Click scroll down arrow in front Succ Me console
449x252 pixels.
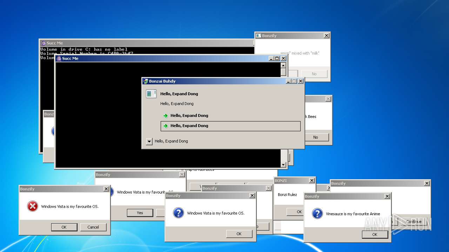[283, 164]
